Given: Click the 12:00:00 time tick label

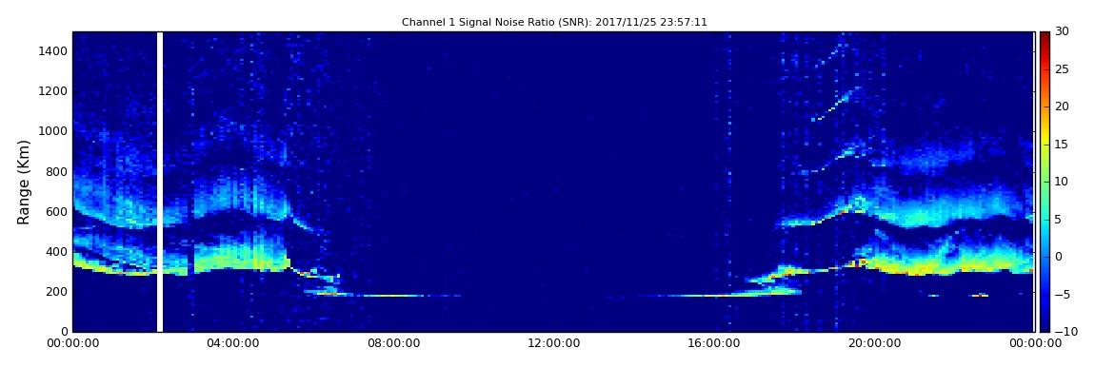Looking at the screenshot, I should [554, 344].
